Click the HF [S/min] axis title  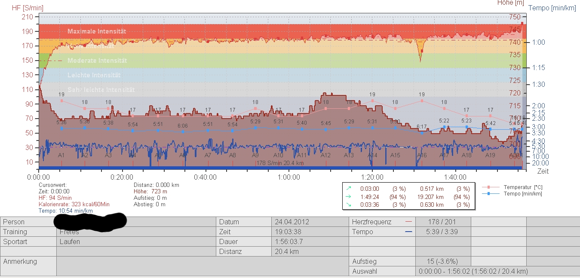tap(22, 8)
